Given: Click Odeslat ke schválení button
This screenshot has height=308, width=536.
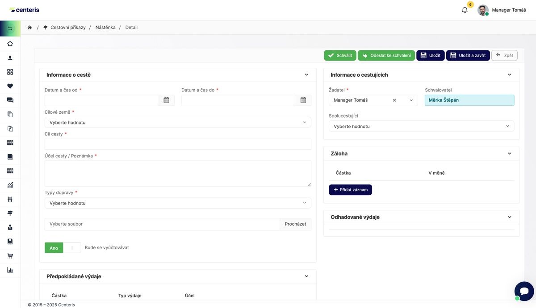Looking at the screenshot, I should [x=386, y=55].
